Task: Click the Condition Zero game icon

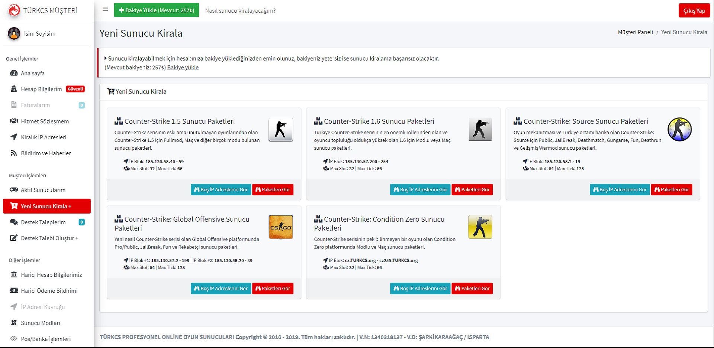Action: (480, 227)
